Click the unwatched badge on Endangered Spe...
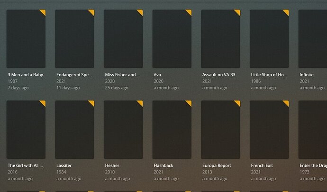Screen dimensions: 327x192 pyautogui.click(x=92, y=12)
